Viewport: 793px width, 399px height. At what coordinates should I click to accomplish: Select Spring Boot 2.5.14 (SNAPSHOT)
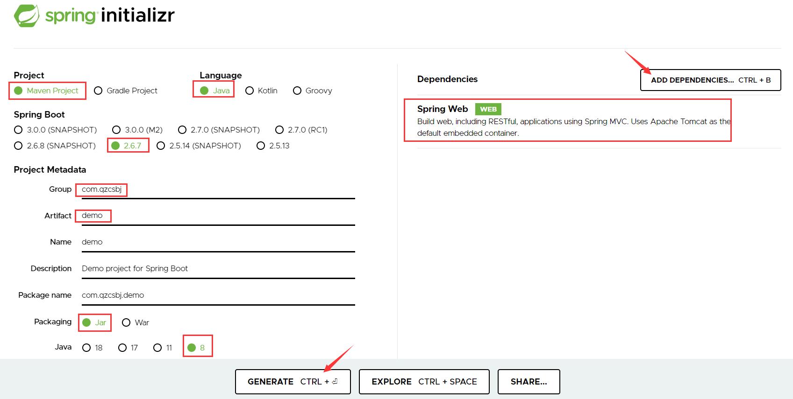[x=199, y=146]
